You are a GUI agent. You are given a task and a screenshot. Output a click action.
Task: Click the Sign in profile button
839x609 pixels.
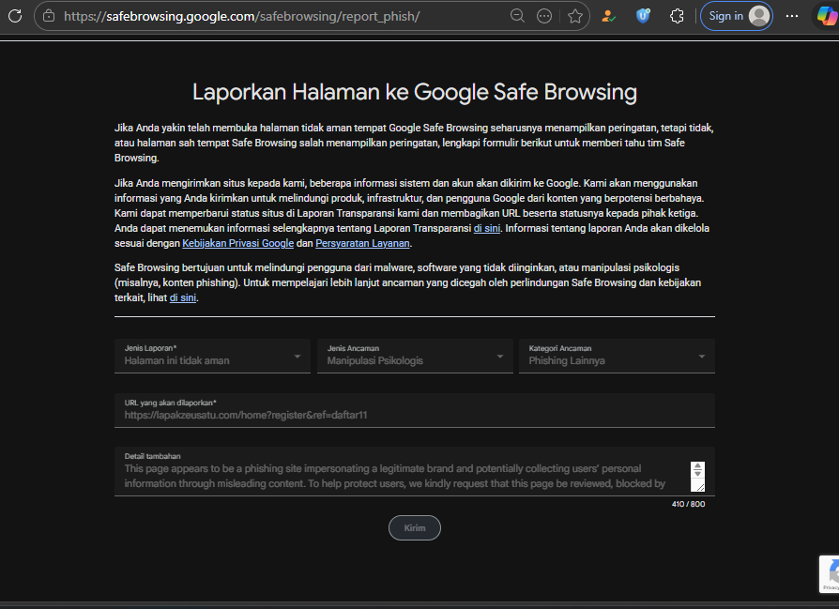tap(737, 16)
